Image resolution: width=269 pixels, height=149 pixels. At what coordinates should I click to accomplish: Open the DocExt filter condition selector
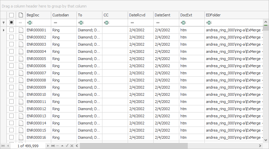pyautogui.click(x=183, y=23)
